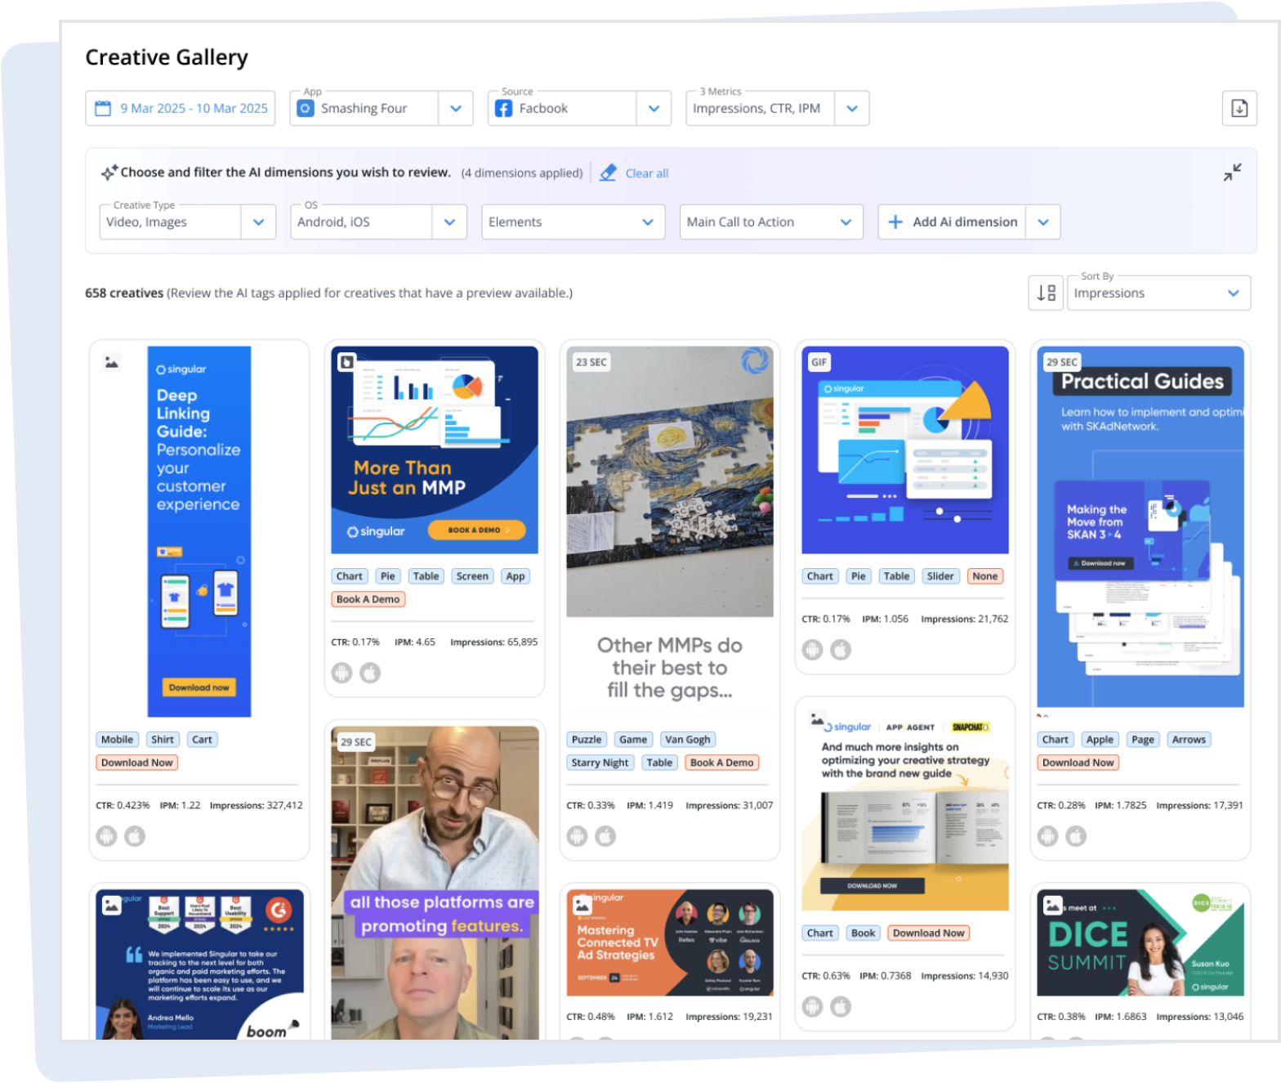Viewport: 1281px width, 1083px height.
Task: Click the plus icon in Add AI dimension
Action: click(x=895, y=222)
